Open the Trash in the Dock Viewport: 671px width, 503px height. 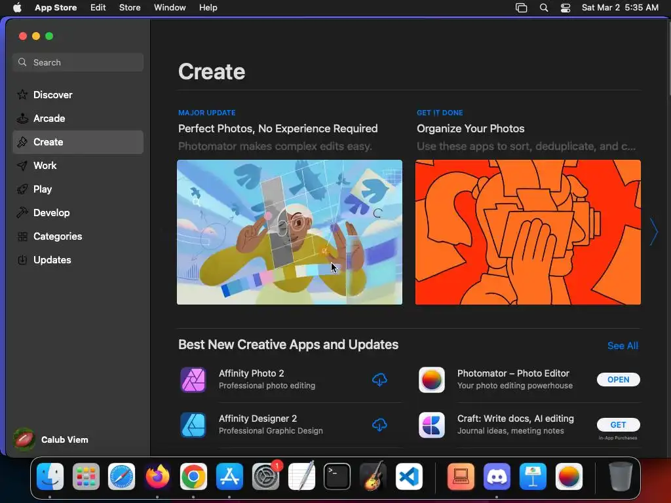pyautogui.click(x=621, y=476)
